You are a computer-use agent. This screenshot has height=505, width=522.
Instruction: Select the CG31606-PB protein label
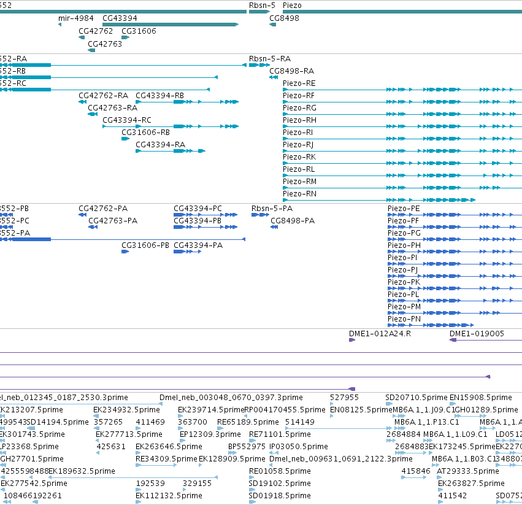pyautogui.click(x=145, y=245)
